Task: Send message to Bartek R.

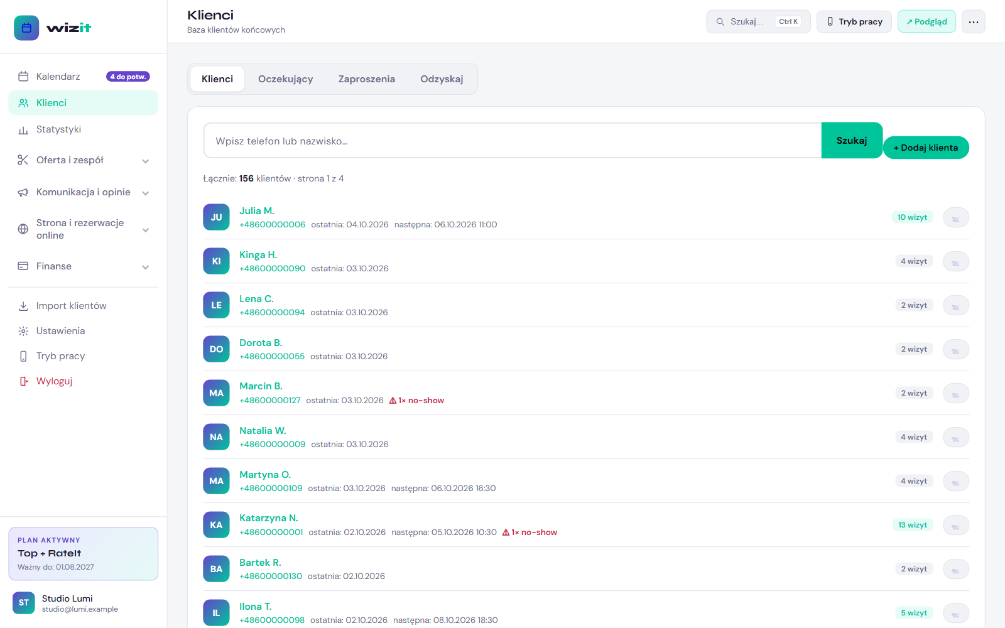Action: coord(955,569)
